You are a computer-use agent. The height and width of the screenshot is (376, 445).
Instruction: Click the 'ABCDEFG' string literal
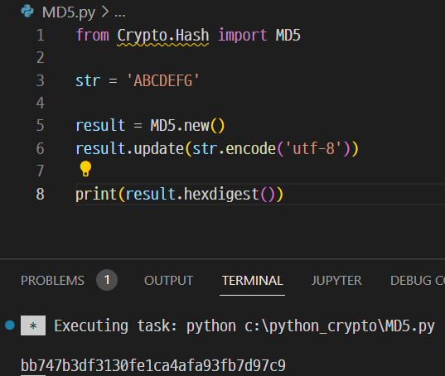pos(163,80)
